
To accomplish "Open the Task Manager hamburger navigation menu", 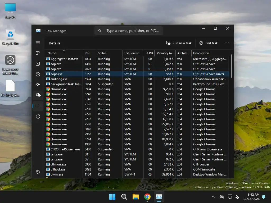I will [x=38, y=43].
